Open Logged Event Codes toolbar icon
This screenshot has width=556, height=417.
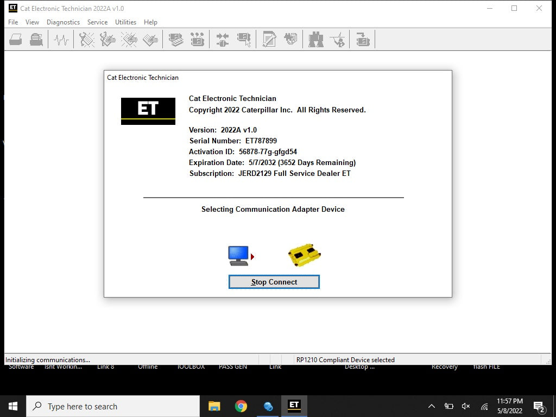150,39
